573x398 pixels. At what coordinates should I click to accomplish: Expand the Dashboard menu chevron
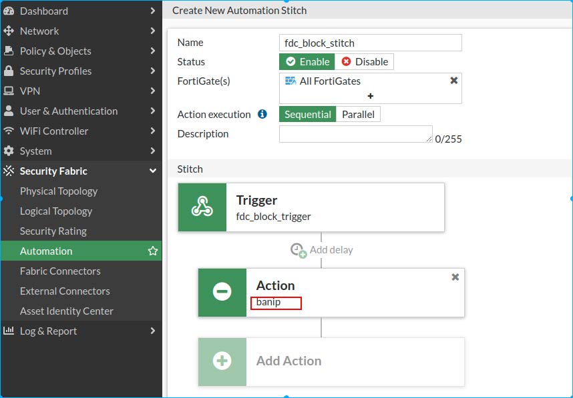tap(153, 11)
